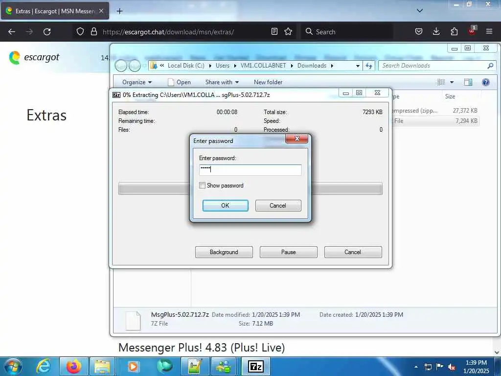Open Explorer help icon
Image resolution: width=501 pixels, height=376 pixels.
coord(486,82)
